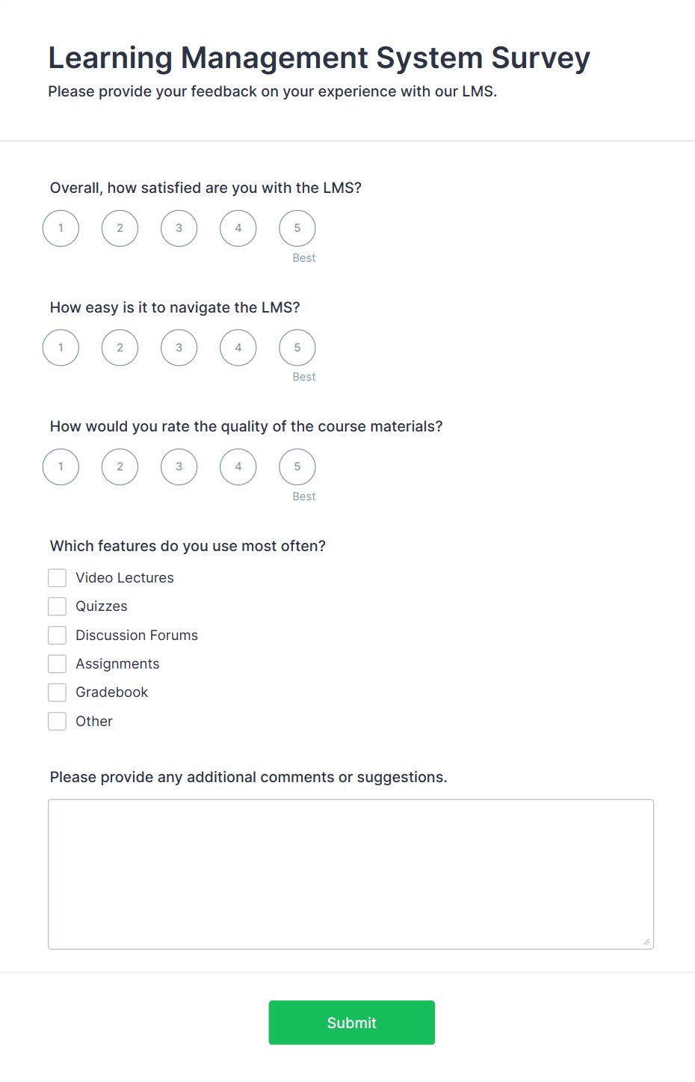Click inside the additional comments box
The height and width of the screenshot is (1082, 695).
tap(350, 873)
